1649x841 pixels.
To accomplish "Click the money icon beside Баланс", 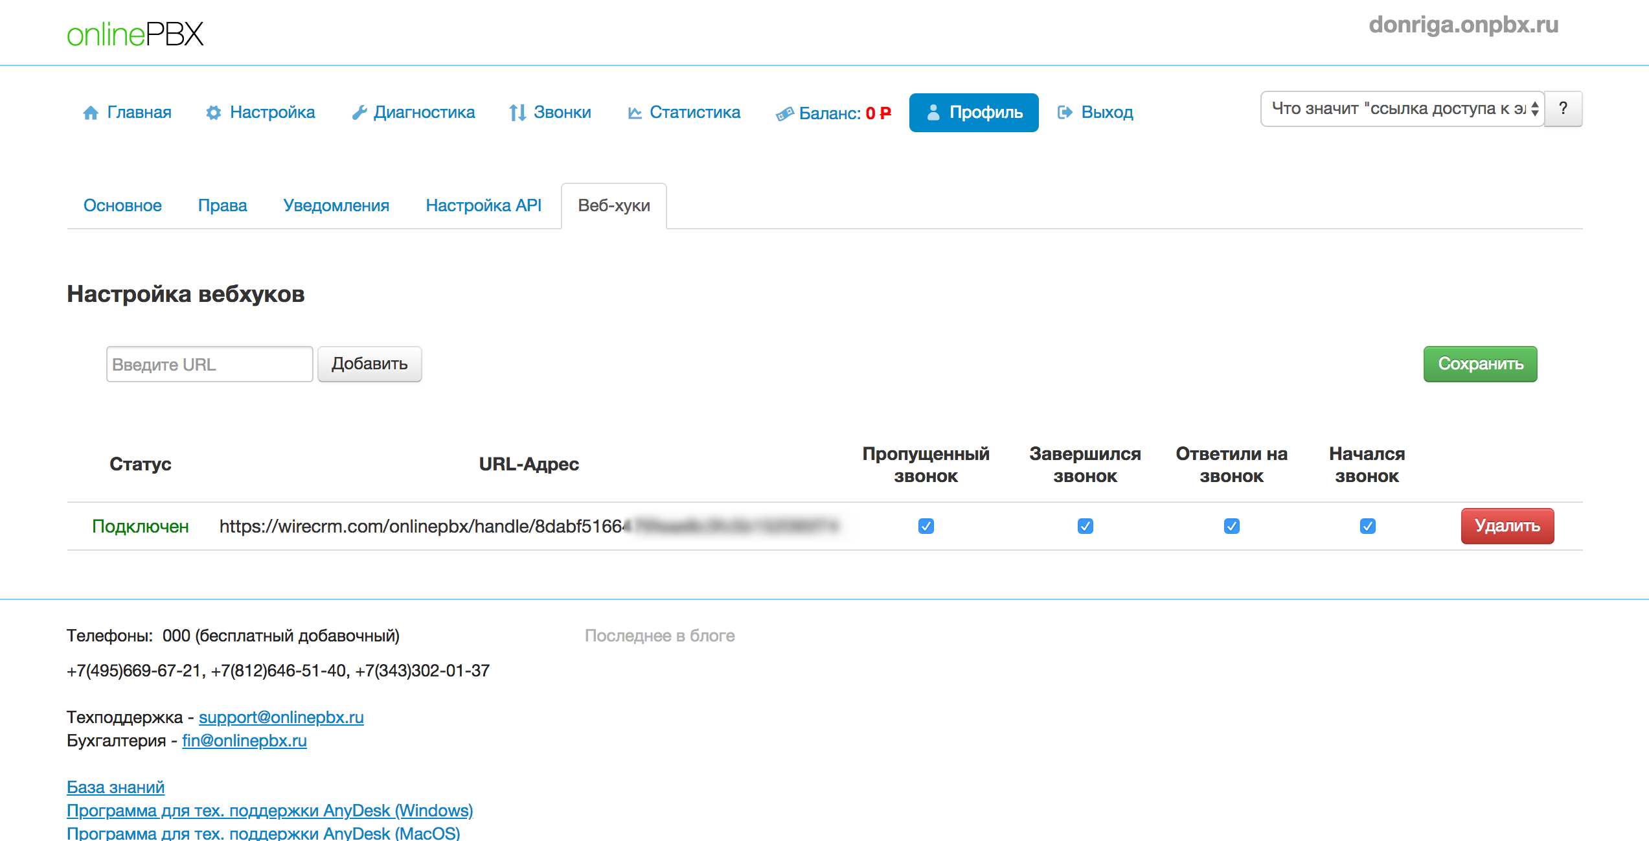I will (x=784, y=114).
